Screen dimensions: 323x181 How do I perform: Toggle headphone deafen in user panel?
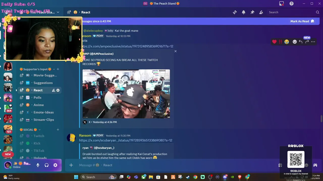tap(46, 165)
